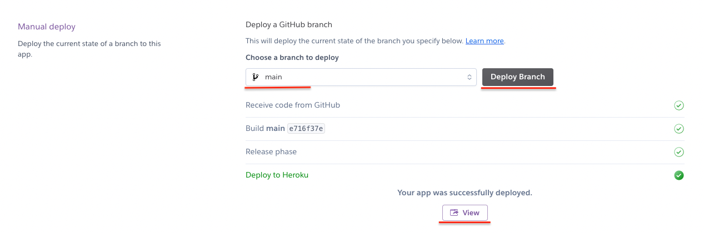The height and width of the screenshot is (233, 704).
Task: Click the successfully deployed confirmation message
Action: click(465, 193)
